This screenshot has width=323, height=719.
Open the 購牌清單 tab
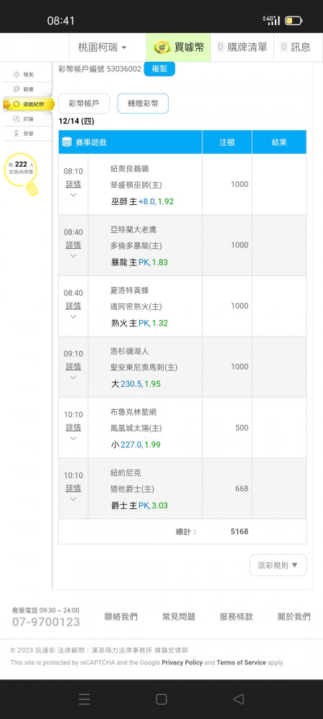pos(242,47)
